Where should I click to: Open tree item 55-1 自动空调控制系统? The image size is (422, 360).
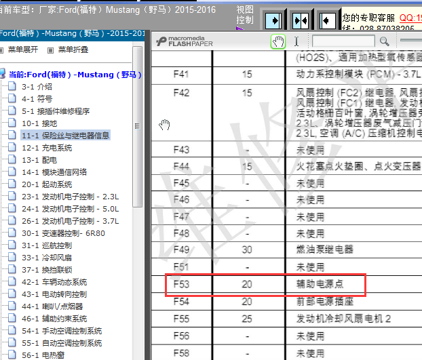(x=62, y=343)
